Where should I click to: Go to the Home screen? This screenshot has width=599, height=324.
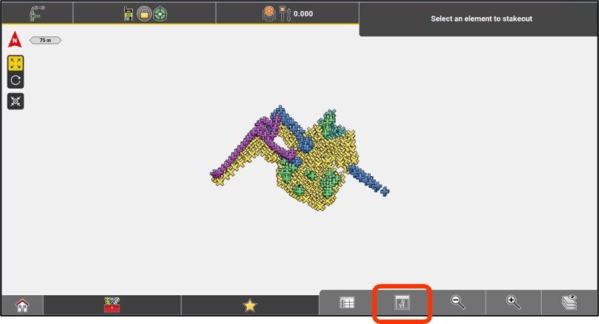pyautogui.click(x=22, y=305)
